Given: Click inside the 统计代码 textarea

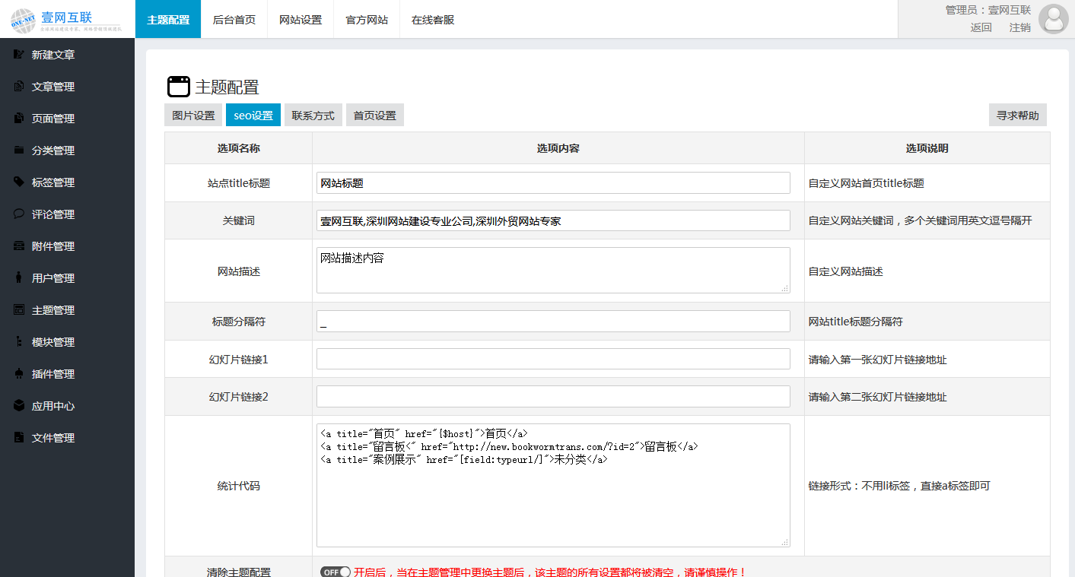Looking at the screenshot, I should click(x=553, y=485).
